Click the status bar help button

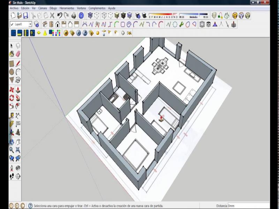pyautogui.click(x=30, y=206)
